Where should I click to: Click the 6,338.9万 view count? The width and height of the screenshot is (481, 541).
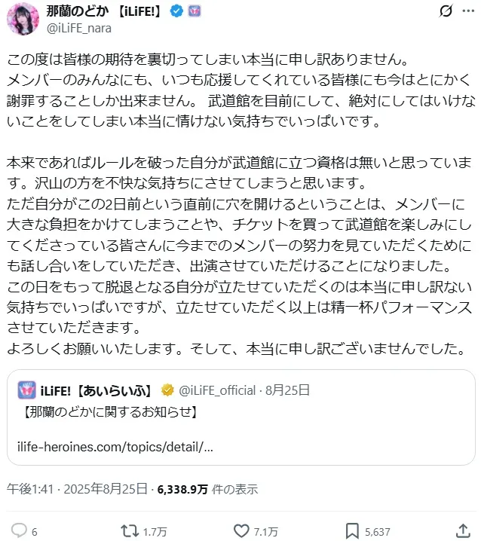[x=182, y=488]
